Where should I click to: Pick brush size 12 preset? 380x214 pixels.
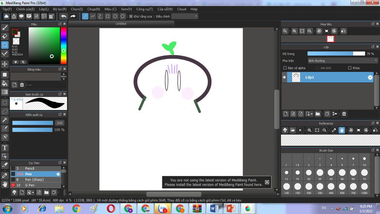point(286,174)
